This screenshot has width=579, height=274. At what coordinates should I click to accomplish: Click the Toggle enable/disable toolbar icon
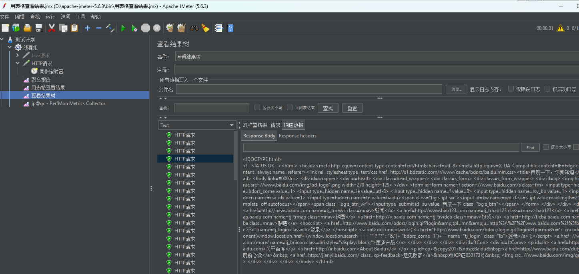110,28
